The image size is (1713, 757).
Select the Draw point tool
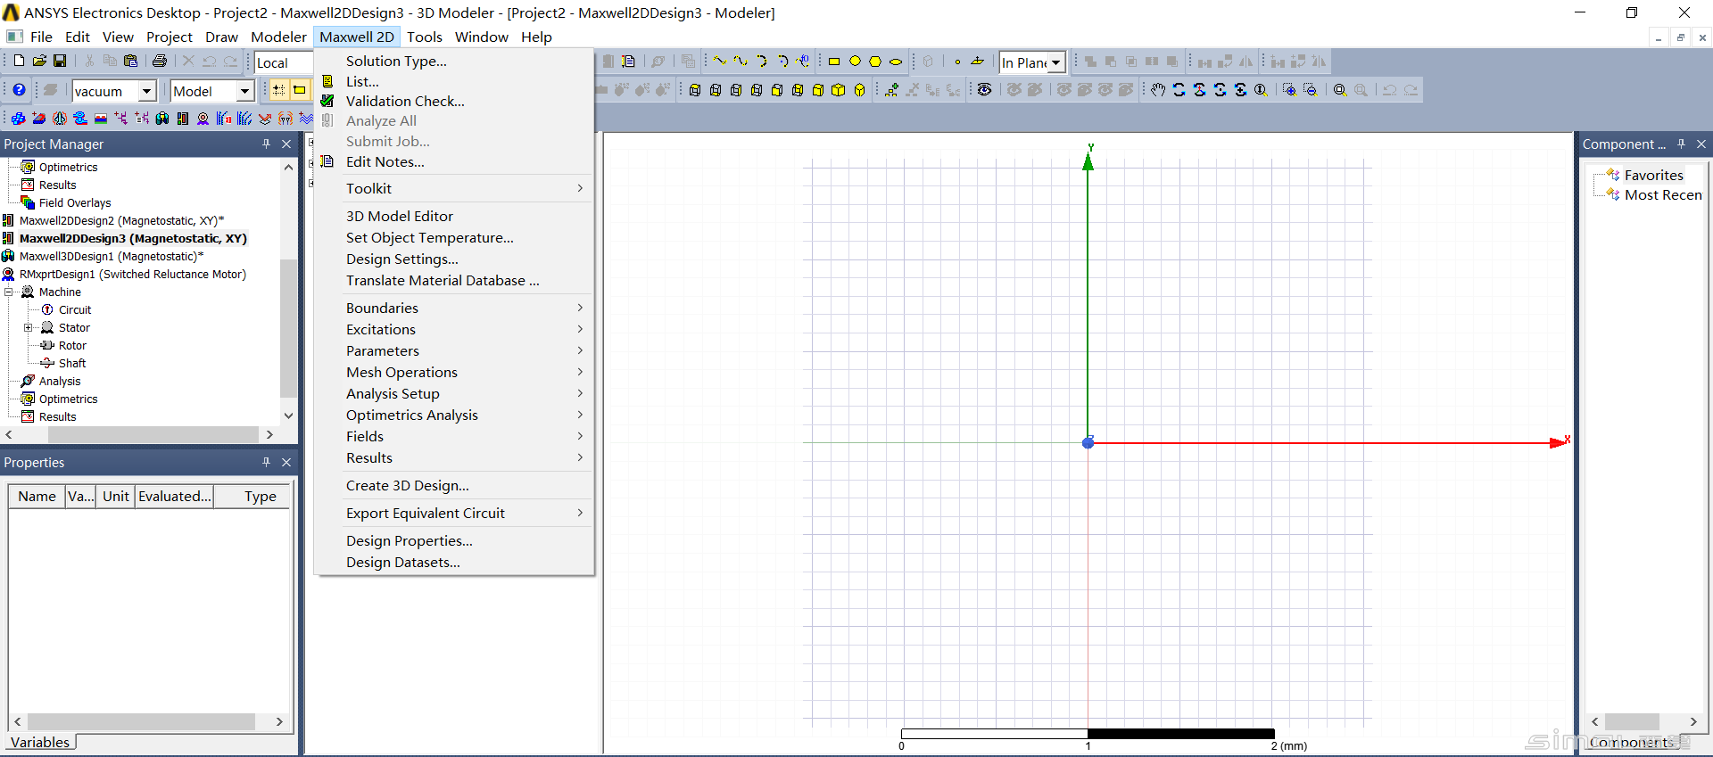click(x=957, y=61)
